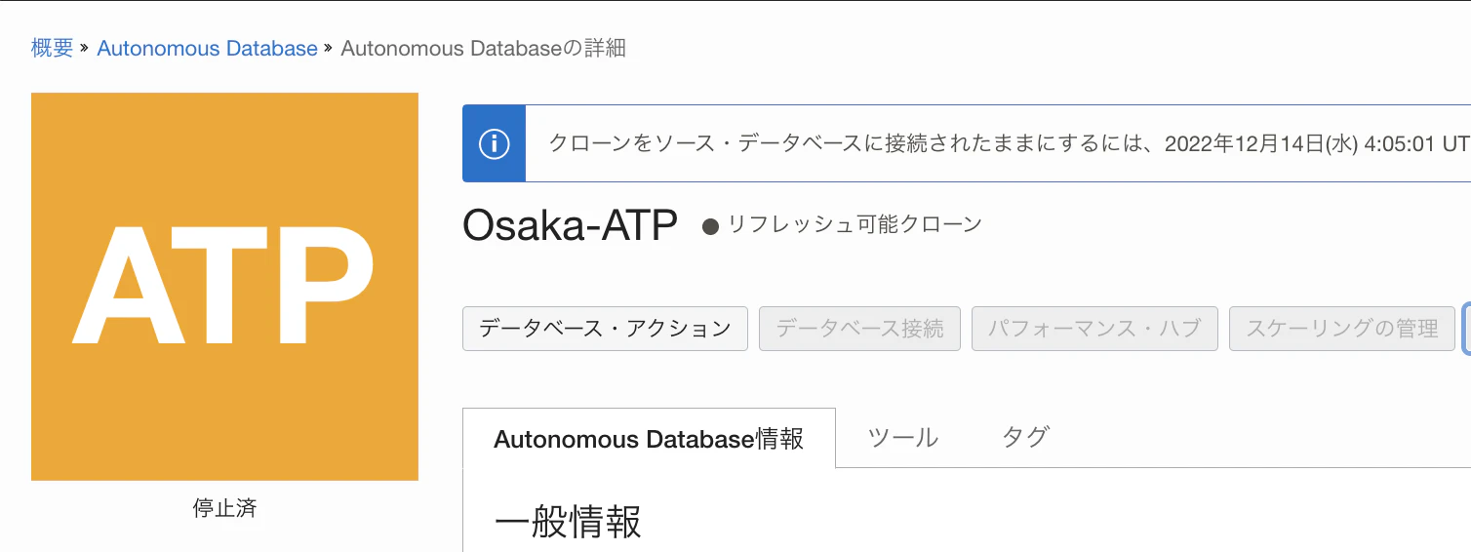Screen dimensions: 1471x552
Task: Click the スケーリングの管理 button
Action: pos(1342,329)
